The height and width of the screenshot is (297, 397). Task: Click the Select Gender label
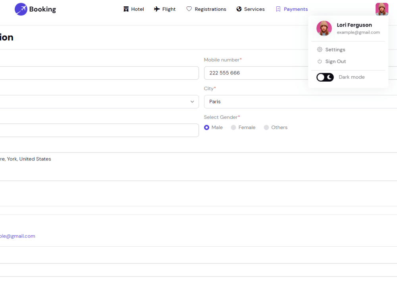[222, 117]
